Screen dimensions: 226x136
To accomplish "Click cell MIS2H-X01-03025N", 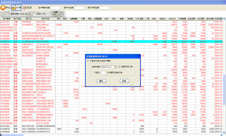I will click(45, 47).
